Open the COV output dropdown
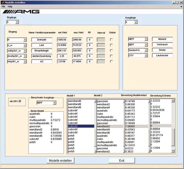 146,55
